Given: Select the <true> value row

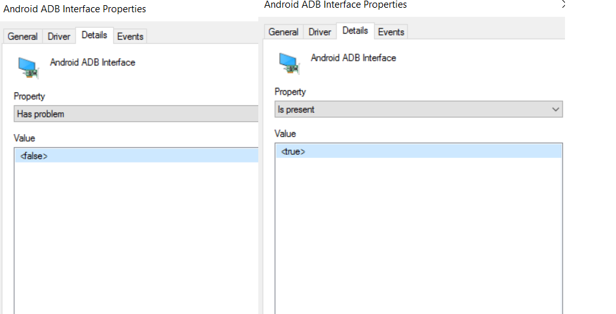Looking at the screenshot, I should pyautogui.click(x=419, y=152).
